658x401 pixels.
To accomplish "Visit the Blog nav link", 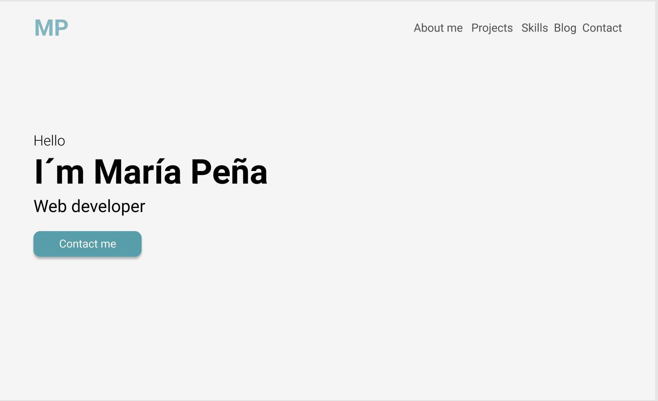I will [x=565, y=28].
